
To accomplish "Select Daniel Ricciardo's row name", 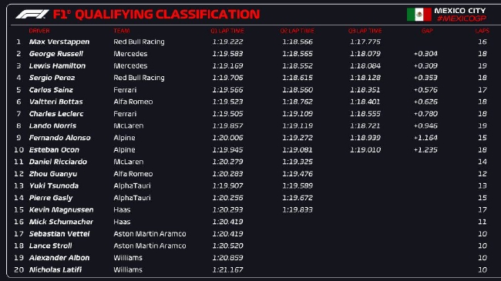I will click(x=58, y=162).
